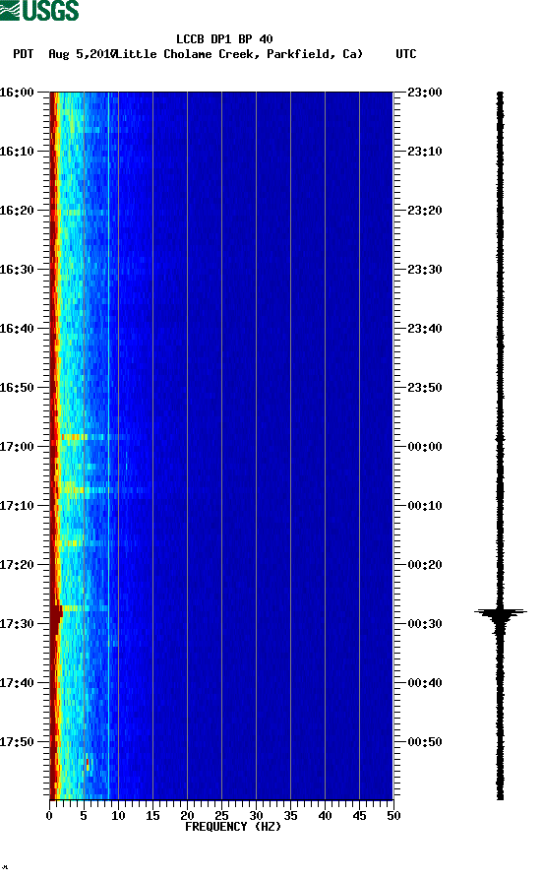Click the 16:30 PDT time label
The width and height of the screenshot is (543, 878).
point(17,270)
